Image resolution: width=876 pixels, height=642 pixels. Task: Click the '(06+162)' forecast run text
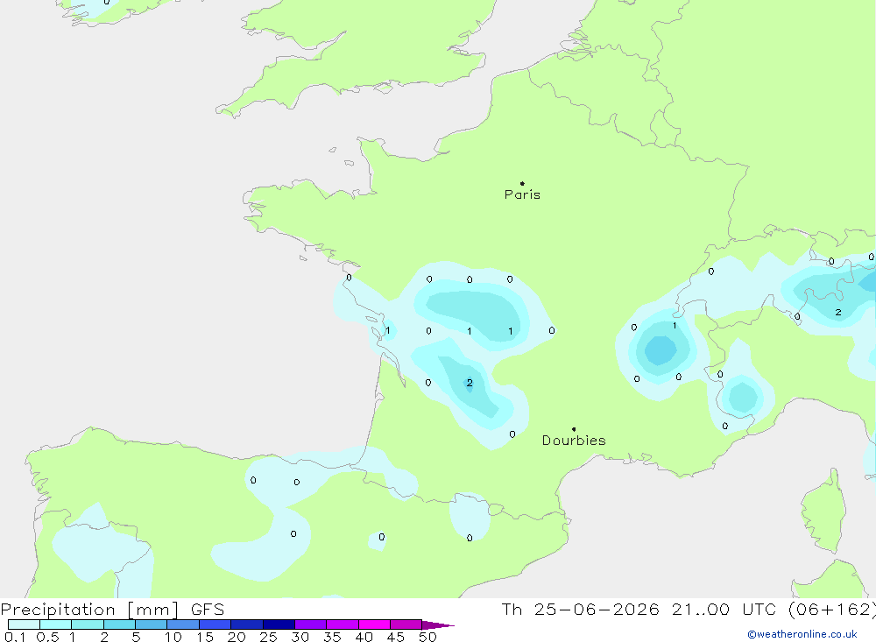[x=831, y=610]
